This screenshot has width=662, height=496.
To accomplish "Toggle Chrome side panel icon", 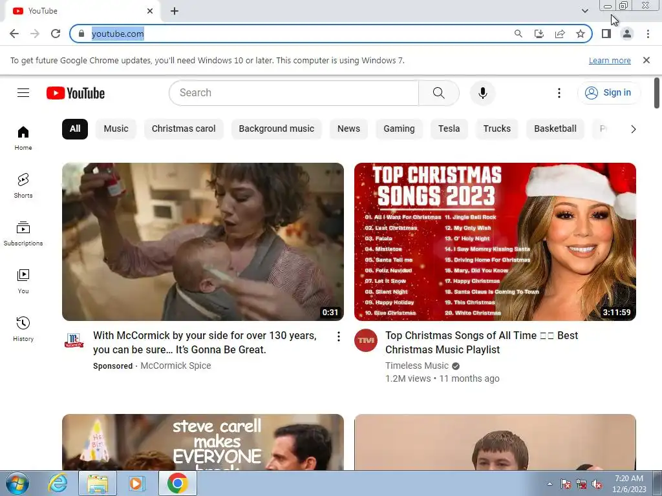I will [x=606, y=34].
